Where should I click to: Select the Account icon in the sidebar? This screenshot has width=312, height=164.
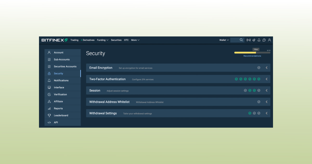[49, 52]
